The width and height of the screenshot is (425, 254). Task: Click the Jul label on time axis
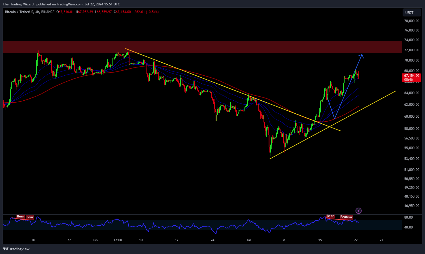[248, 240]
